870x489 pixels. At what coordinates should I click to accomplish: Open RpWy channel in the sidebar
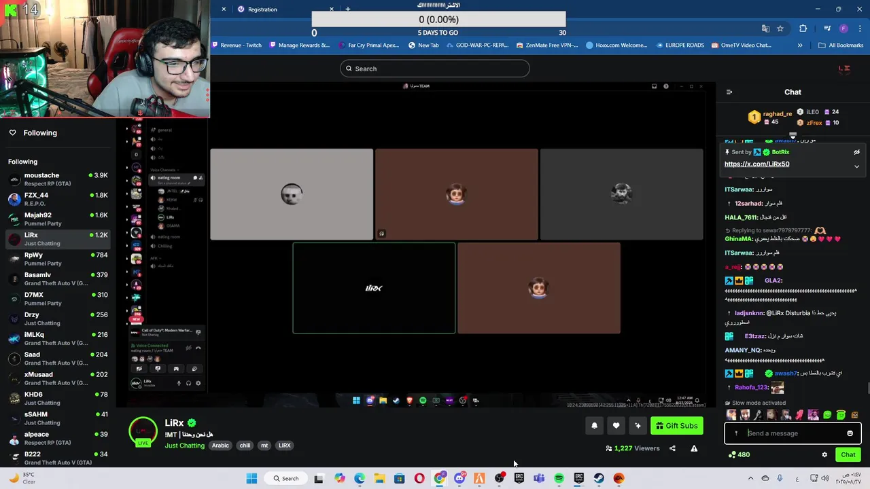tap(58, 259)
